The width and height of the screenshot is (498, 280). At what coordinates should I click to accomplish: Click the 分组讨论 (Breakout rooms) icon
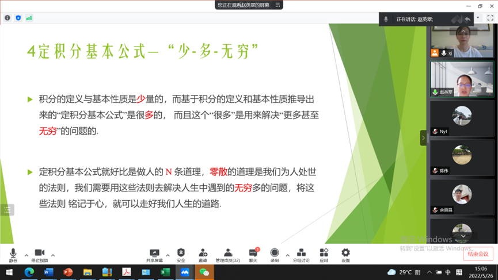[x=301, y=254]
